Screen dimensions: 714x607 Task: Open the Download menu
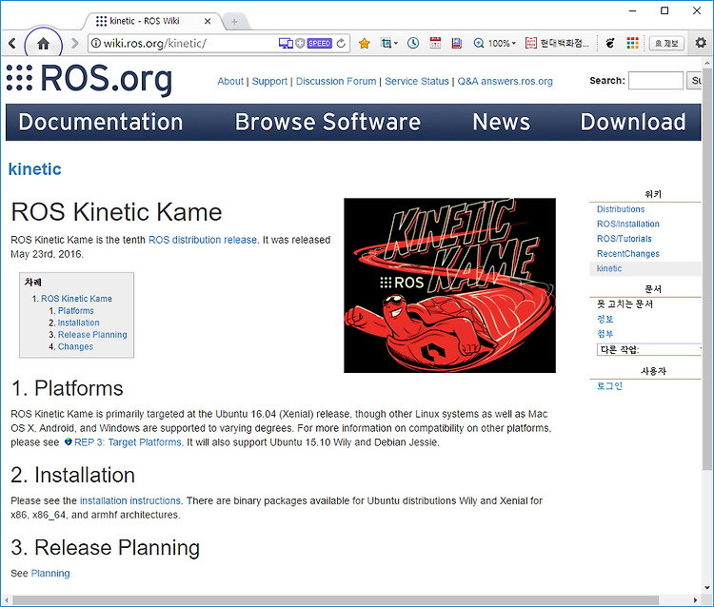coord(633,122)
